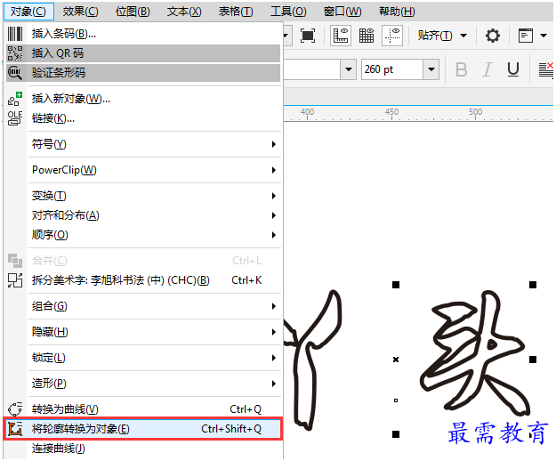Viewport: 556px width, 461px height.
Task: Choose 转换为曲线(V) entry
Action: tap(143, 409)
